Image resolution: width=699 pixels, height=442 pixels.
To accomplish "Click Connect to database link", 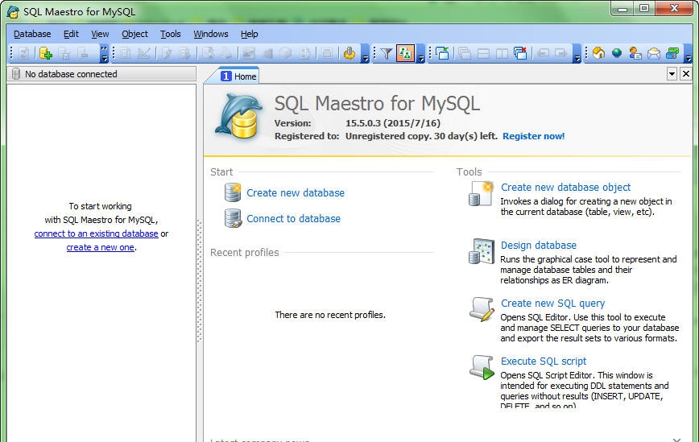I will 293,219.
